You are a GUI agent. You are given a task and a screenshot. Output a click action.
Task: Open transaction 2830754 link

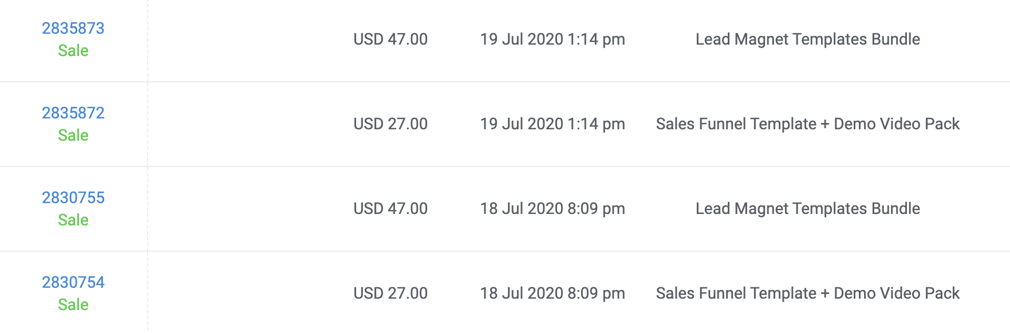point(73,282)
